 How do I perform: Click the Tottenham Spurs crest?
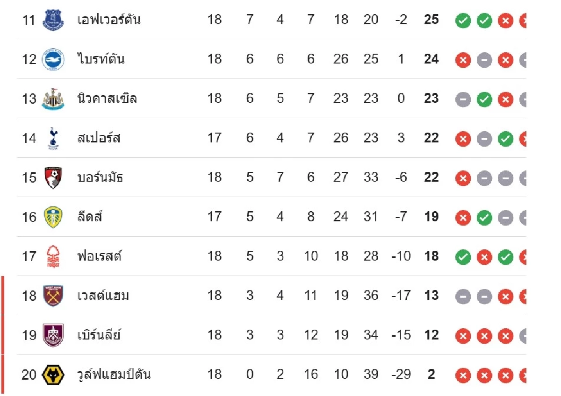53,138
